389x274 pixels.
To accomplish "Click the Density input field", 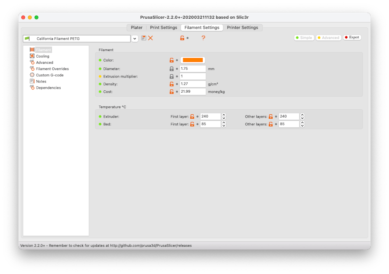I will tap(193, 84).
